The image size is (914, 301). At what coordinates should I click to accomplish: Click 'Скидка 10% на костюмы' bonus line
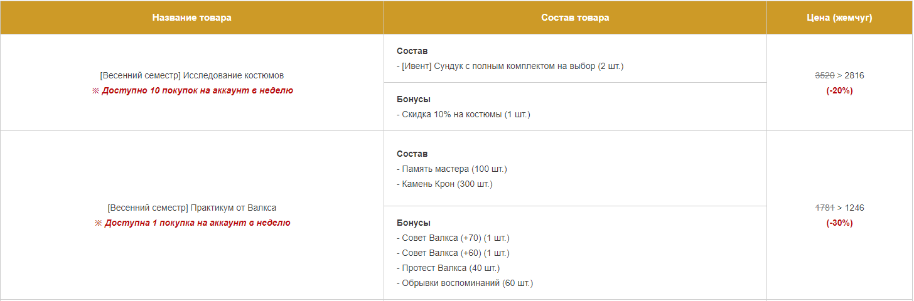click(463, 114)
